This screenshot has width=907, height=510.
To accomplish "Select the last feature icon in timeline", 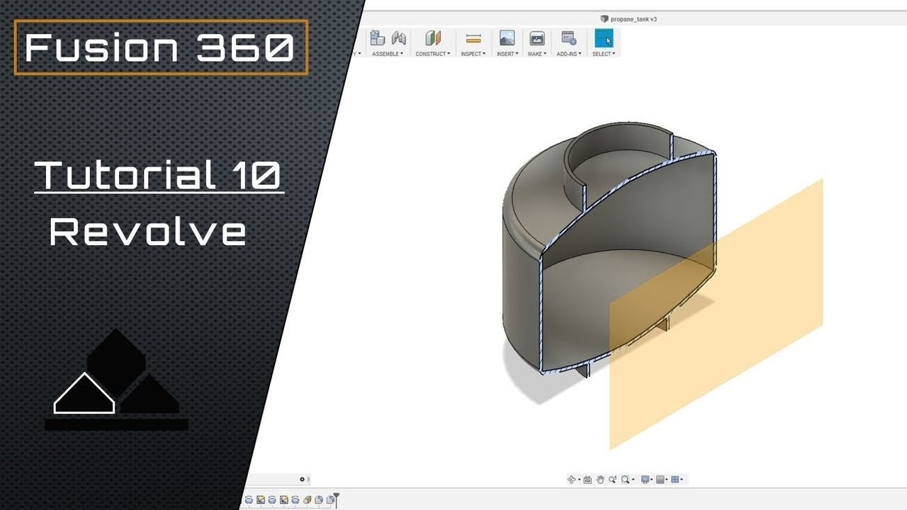I will pos(330,500).
